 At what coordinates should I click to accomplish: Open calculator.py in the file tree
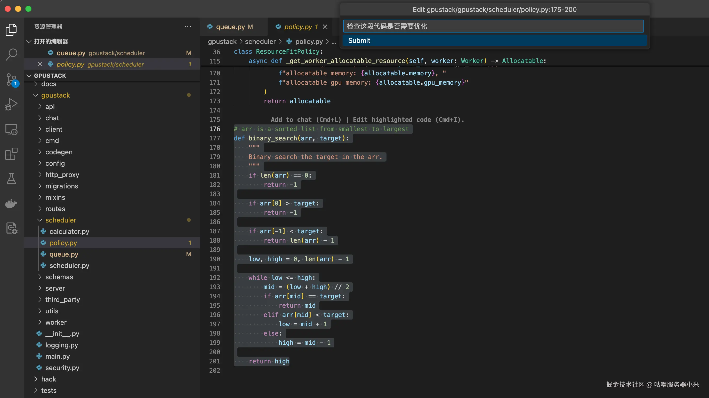[x=69, y=231]
